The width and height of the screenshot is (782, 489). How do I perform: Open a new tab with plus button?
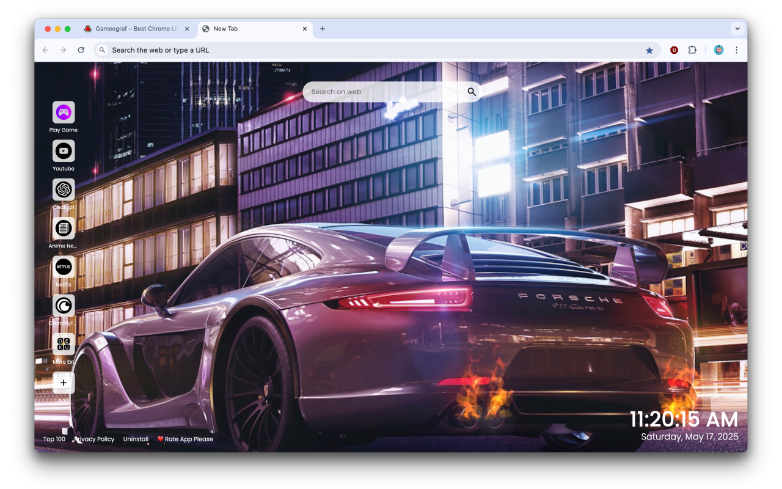pos(323,29)
